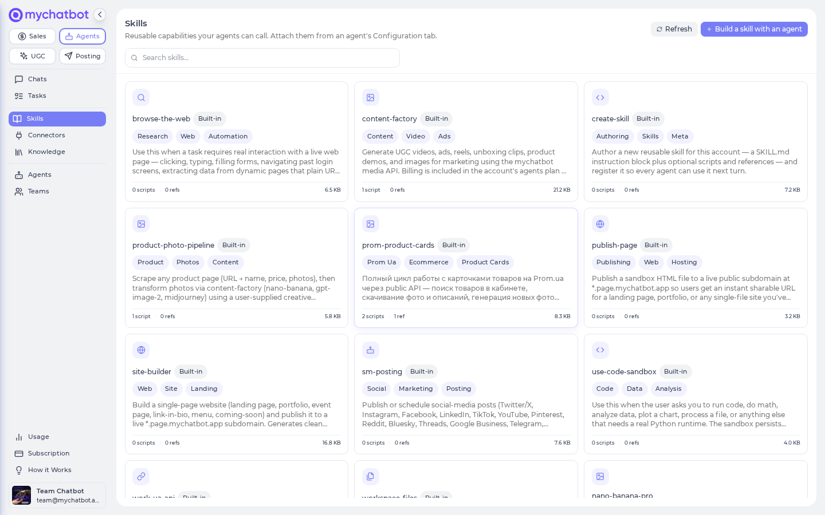Click the Video tag on content-factory

(415, 137)
